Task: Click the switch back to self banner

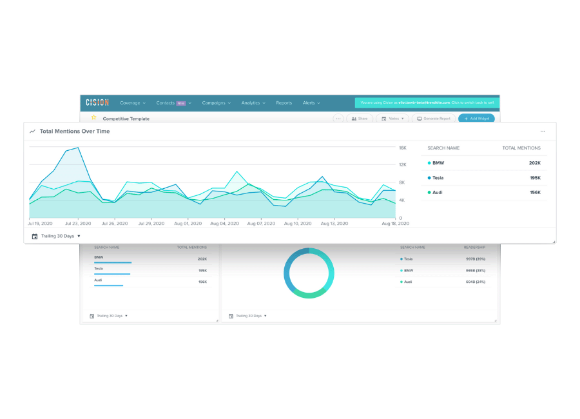Action: pyautogui.click(x=427, y=103)
